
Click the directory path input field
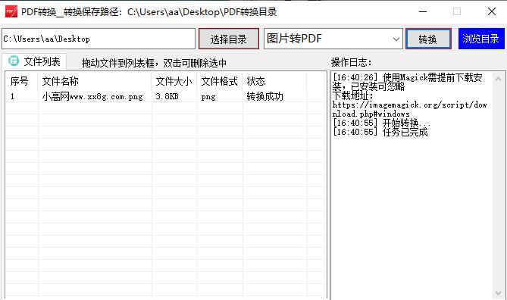click(x=99, y=39)
